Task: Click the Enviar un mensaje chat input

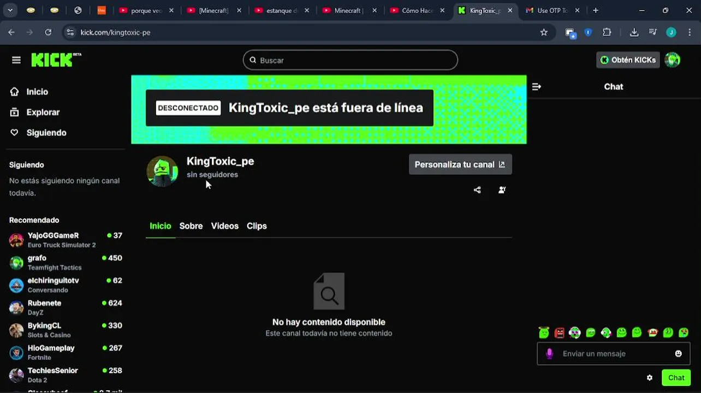Action: point(613,354)
